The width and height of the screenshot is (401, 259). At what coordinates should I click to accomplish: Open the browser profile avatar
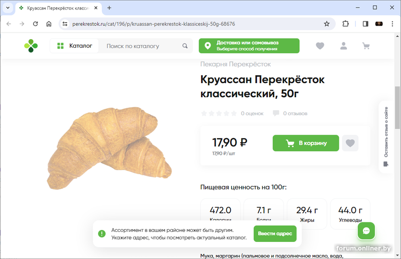pyautogui.click(x=379, y=24)
